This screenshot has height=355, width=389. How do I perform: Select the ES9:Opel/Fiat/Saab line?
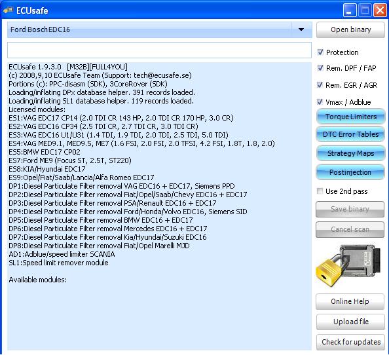[x=81, y=177]
